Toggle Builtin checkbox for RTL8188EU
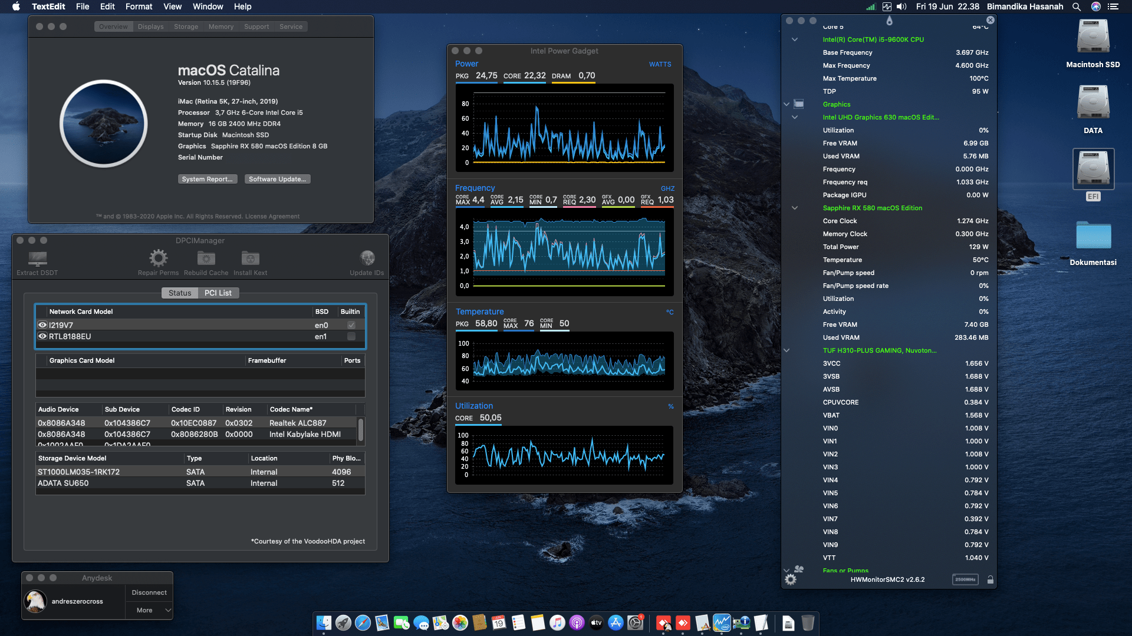The width and height of the screenshot is (1132, 636). pyautogui.click(x=351, y=336)
